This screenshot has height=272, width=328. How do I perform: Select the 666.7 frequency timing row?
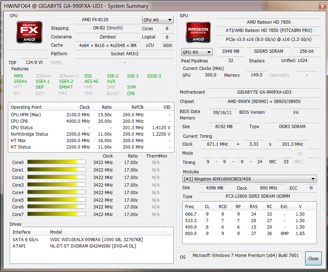[x=249, y=214]
